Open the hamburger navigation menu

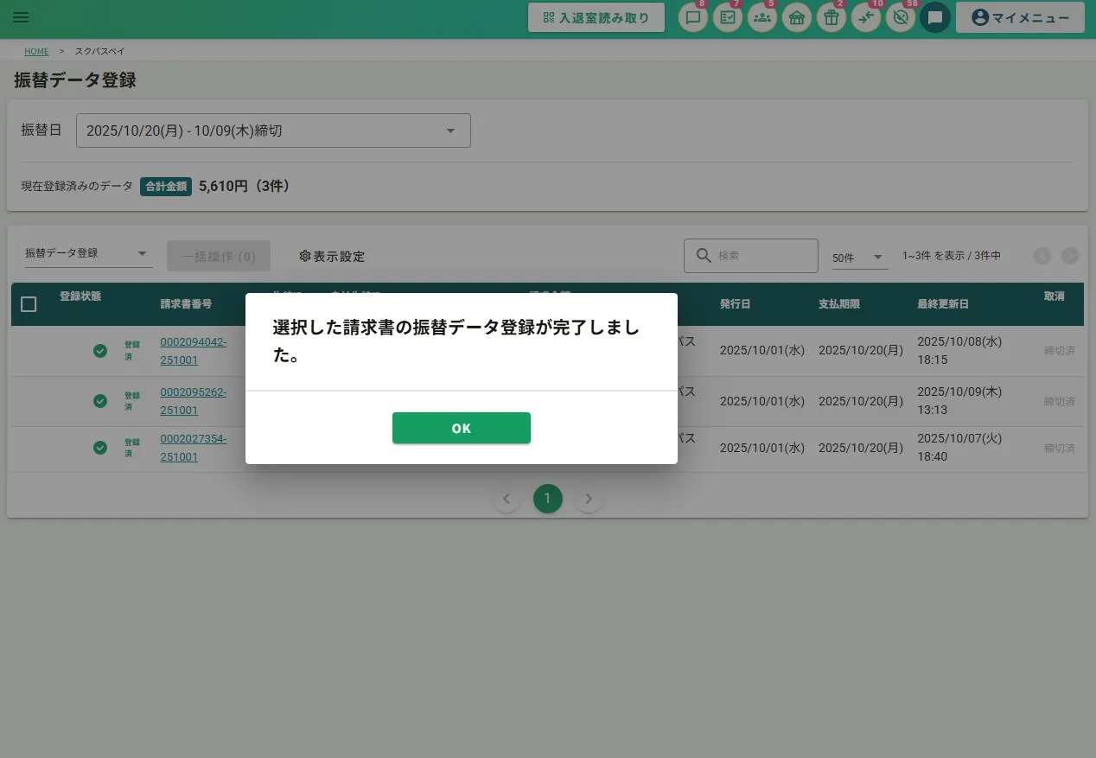click(x=21, y=17)
